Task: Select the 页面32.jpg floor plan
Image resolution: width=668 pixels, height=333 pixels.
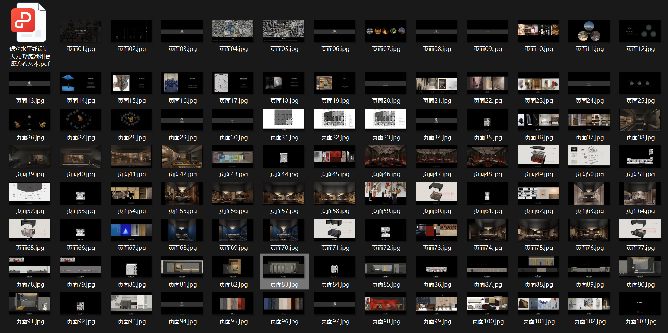Action: [x=335, y=119]
